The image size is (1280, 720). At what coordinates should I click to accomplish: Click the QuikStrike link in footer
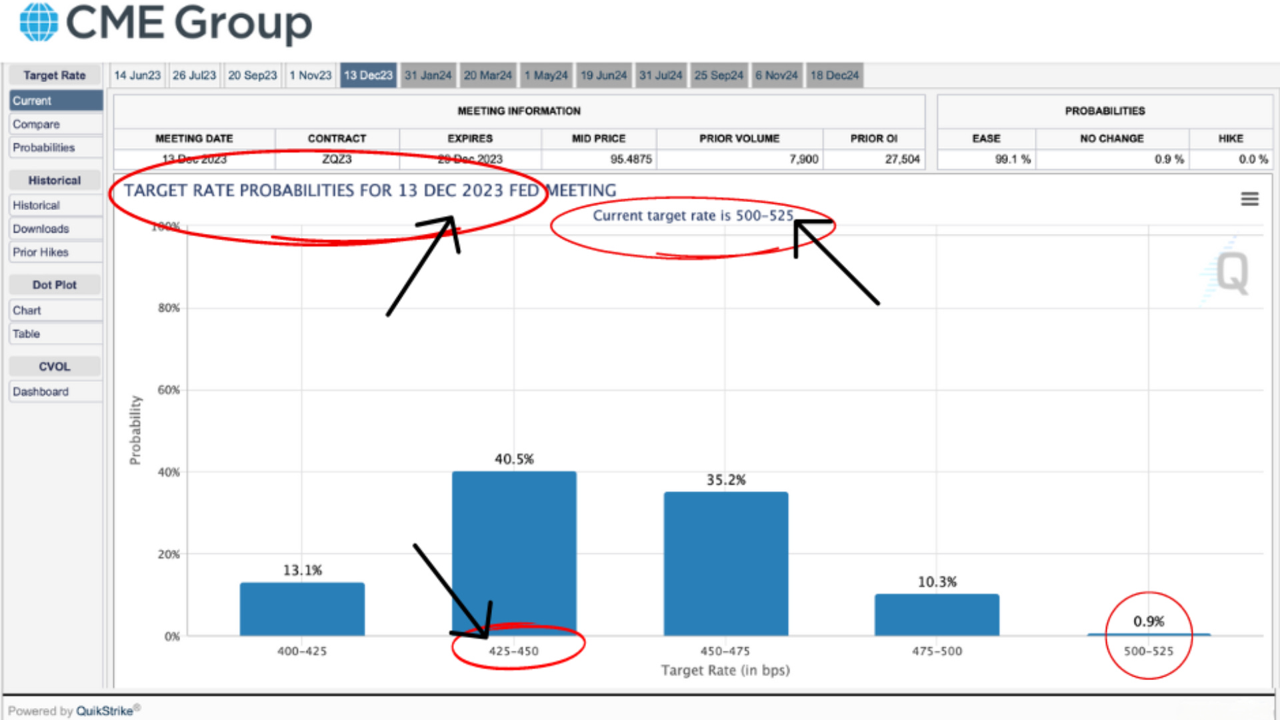105,711
